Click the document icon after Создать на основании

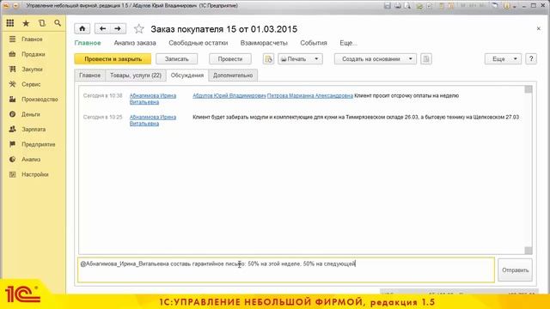pos(426,59)
